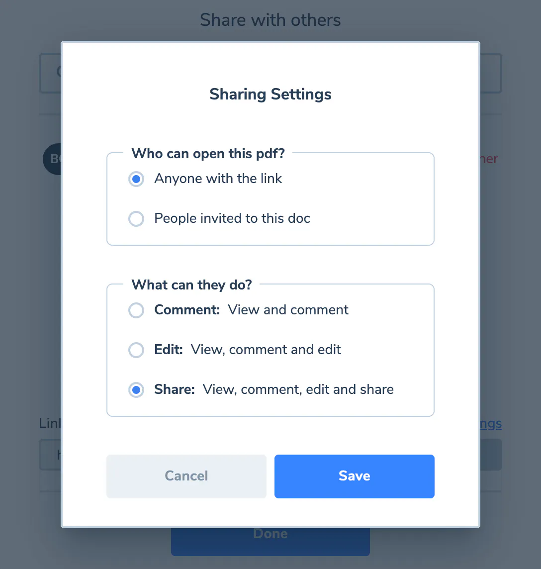Screen dimensions: 541x569
Task: Click the partially visible user avatar circle
Action: [x=52, y=159]
